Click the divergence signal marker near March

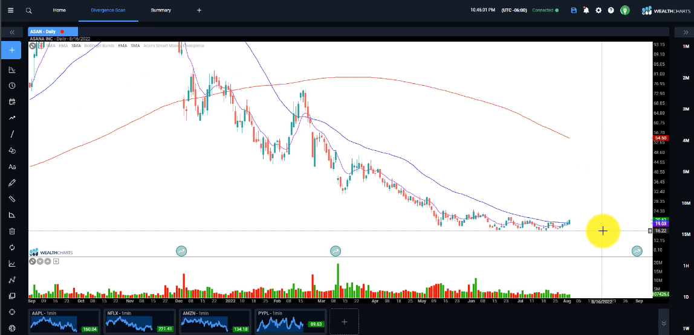pos(336,251)
